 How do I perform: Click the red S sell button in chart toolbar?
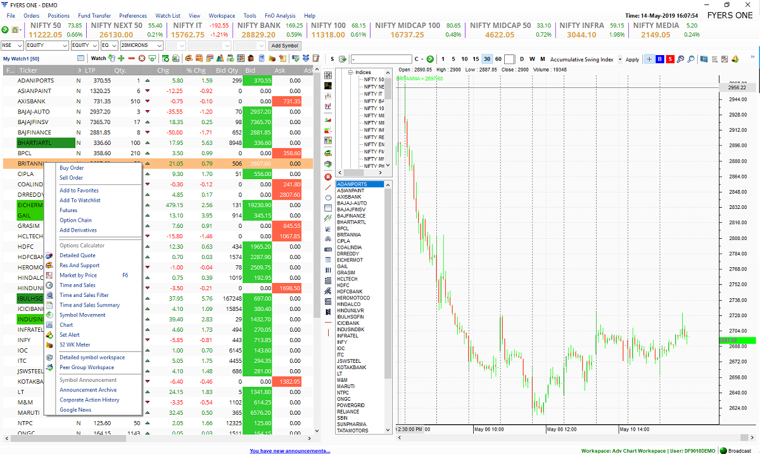[670, 59]
